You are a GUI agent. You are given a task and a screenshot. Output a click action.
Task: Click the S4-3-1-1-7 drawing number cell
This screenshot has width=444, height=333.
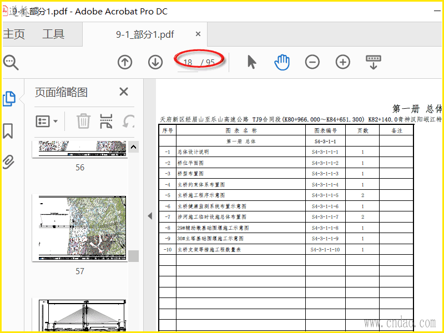point(325,217)
